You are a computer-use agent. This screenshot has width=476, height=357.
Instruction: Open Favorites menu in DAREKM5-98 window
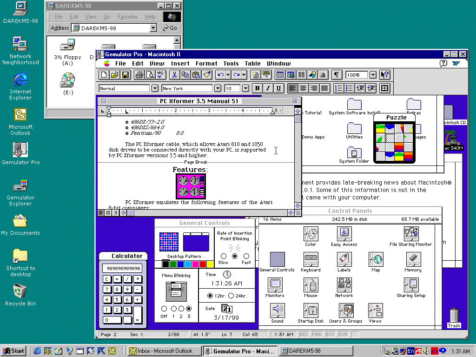[127, 17]
